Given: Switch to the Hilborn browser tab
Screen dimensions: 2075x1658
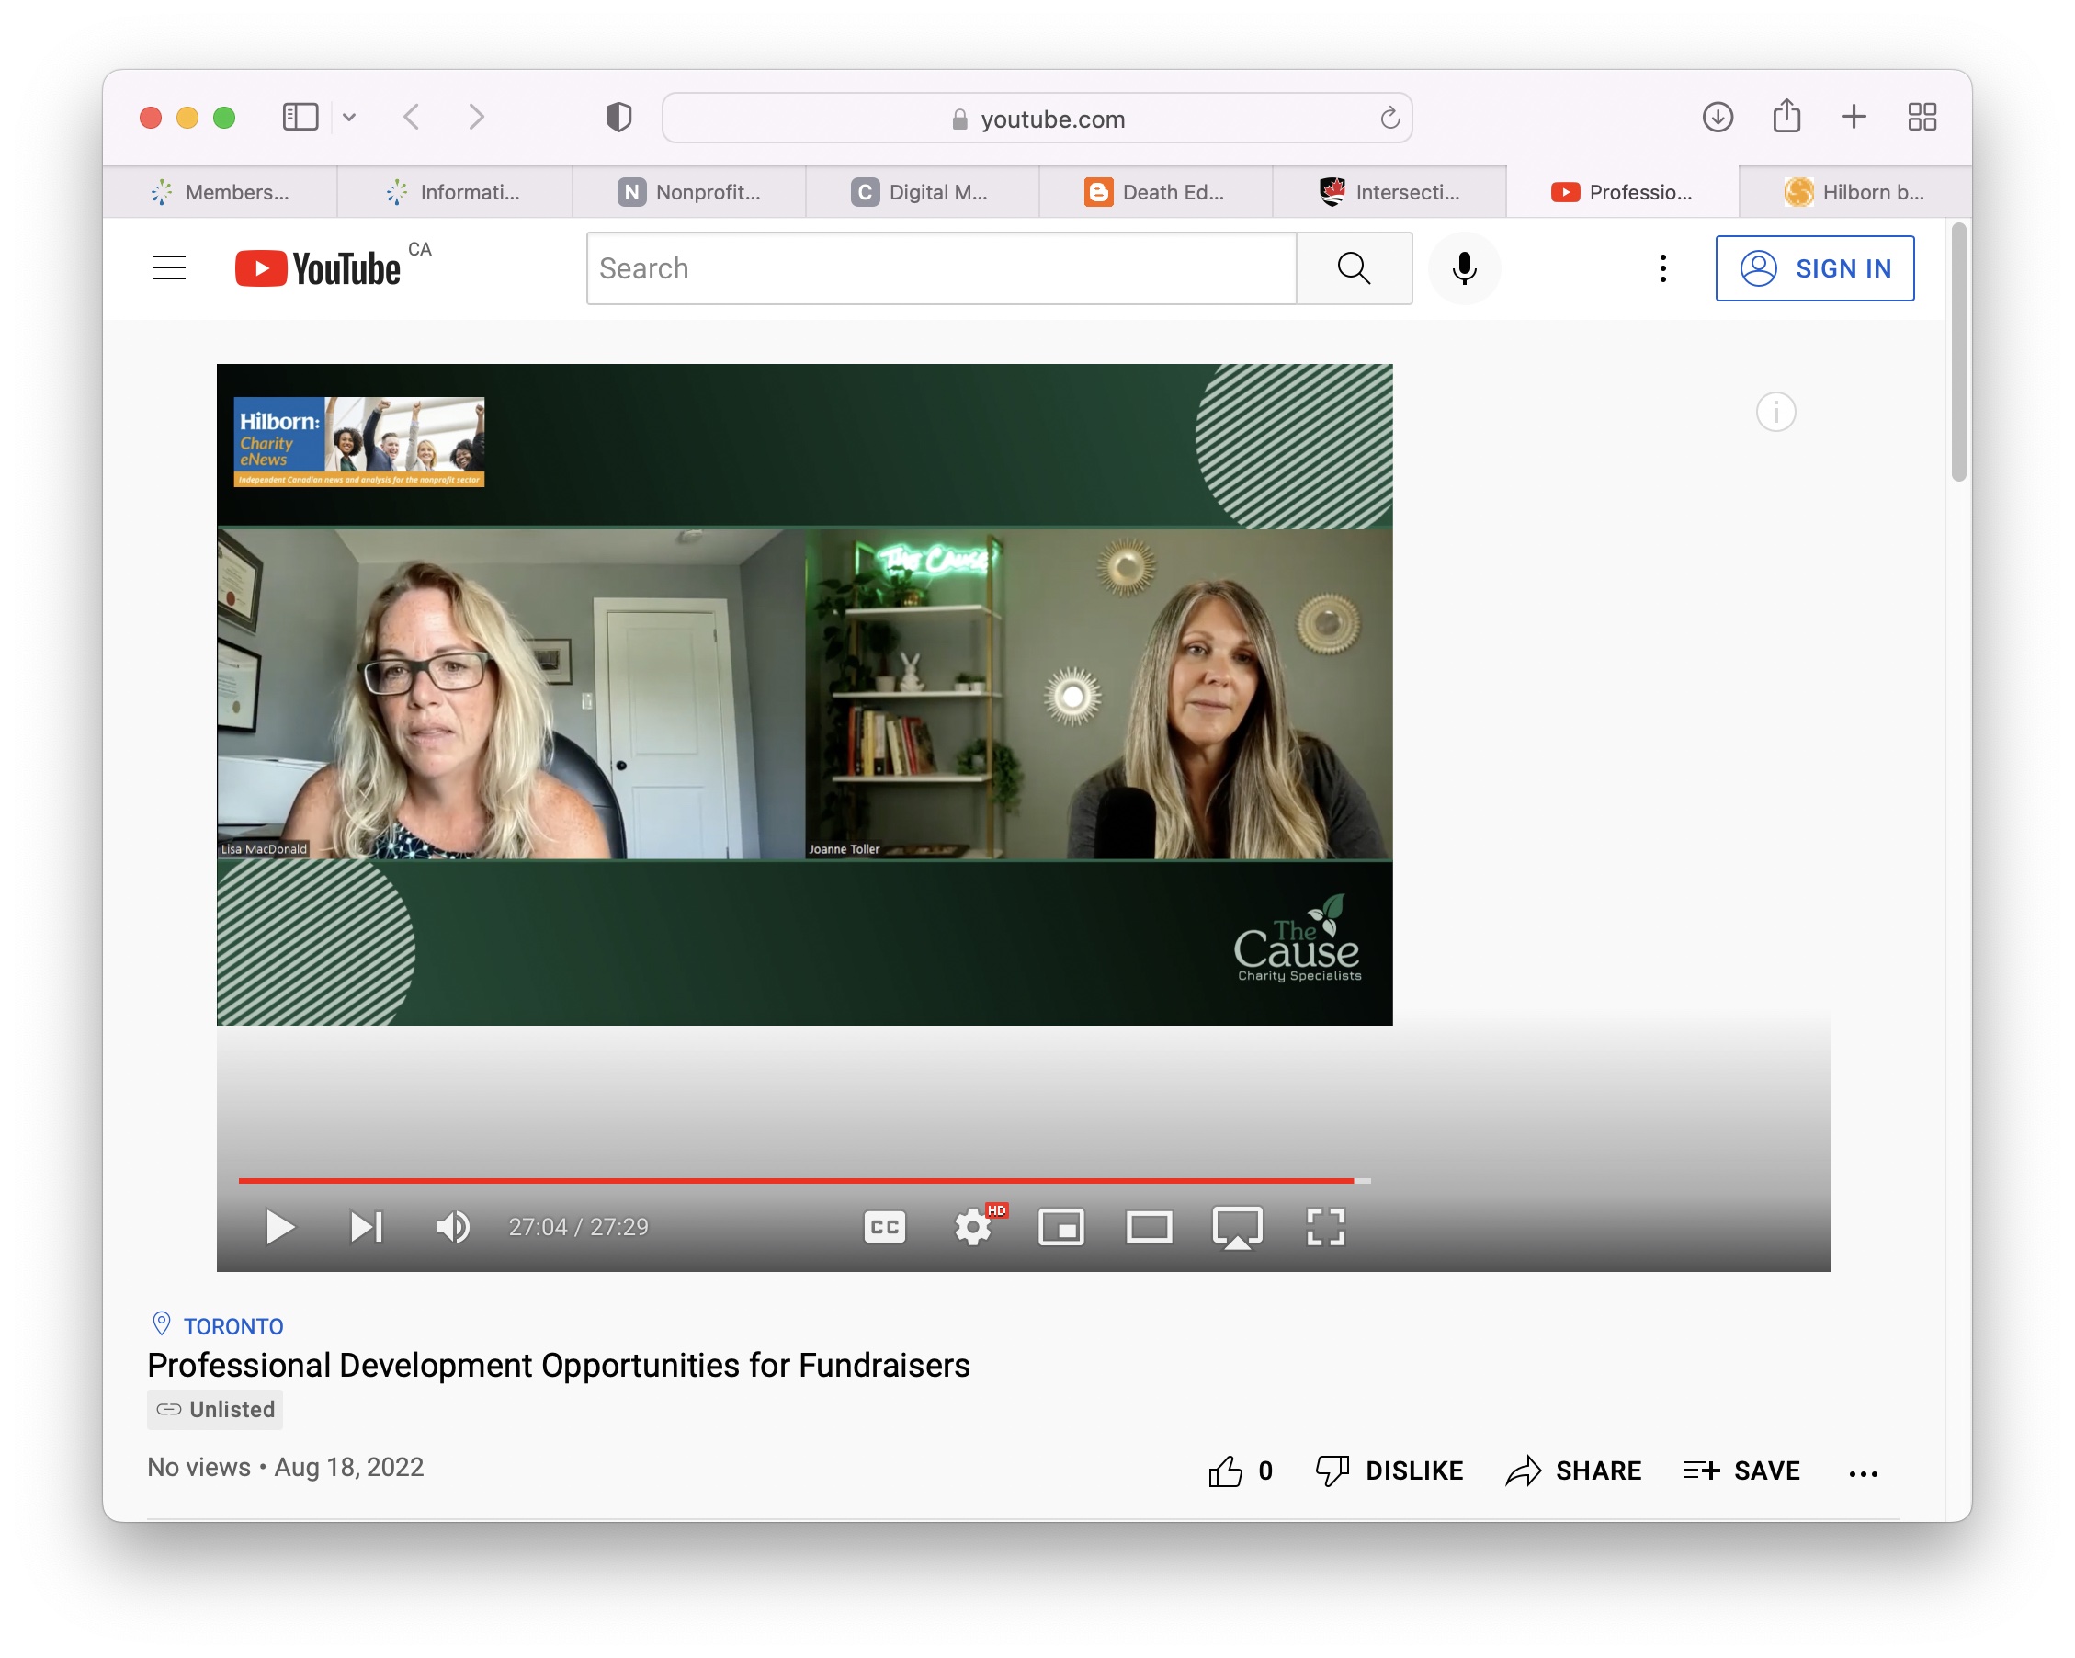Looking at the screenshot, I should tap(1857, 191).
